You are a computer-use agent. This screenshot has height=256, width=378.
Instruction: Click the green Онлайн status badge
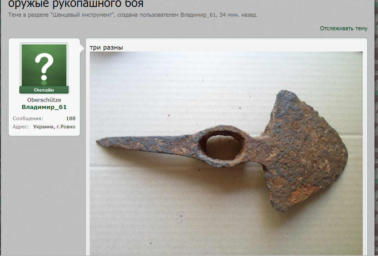[x=44, y=90]
